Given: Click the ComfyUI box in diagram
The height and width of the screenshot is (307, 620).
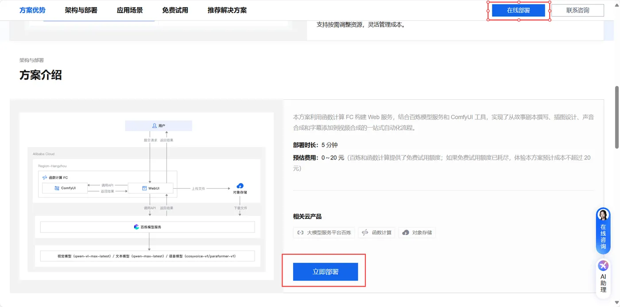Looking at the screenshot, I should [x=65, y=188].
